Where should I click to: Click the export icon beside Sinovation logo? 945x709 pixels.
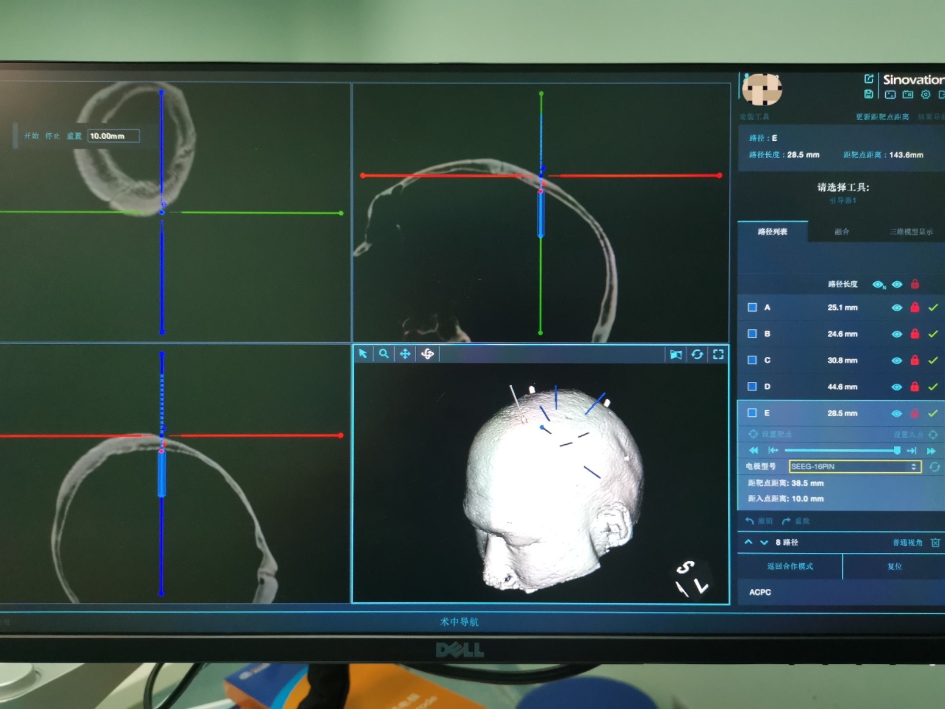pyautogui.click(x=869, y=79)
